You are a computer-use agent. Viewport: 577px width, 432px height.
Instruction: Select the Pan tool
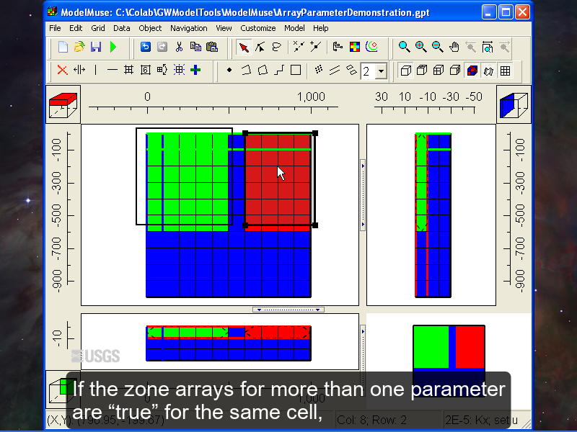pyautogui.click(x=454, y=47)
